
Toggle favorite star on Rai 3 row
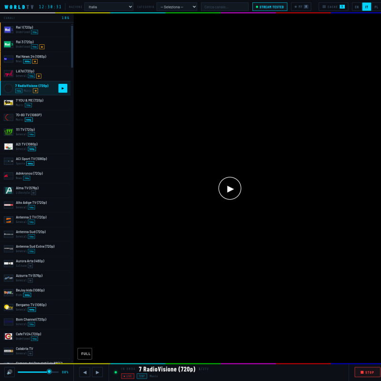click(42, 47)
